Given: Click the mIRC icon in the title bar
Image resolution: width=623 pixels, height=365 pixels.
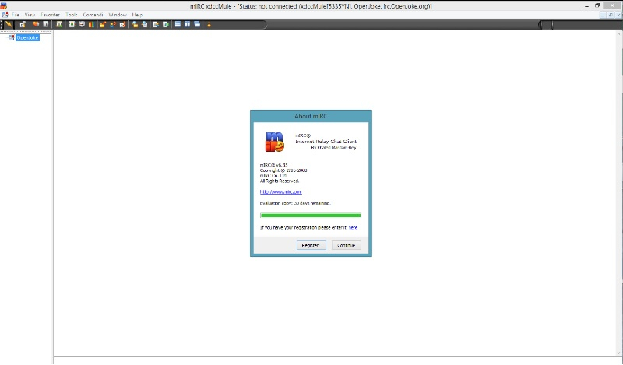Looking at the screenshot, I should click(x=4, y=5).
